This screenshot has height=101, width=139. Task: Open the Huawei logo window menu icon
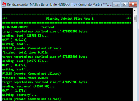pos(4,4)
